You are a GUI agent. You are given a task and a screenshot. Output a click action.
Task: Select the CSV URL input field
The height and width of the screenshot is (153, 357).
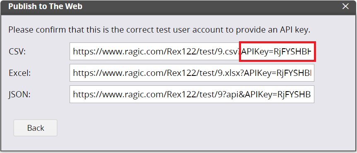pyautogui.click(x=192, y=52)
